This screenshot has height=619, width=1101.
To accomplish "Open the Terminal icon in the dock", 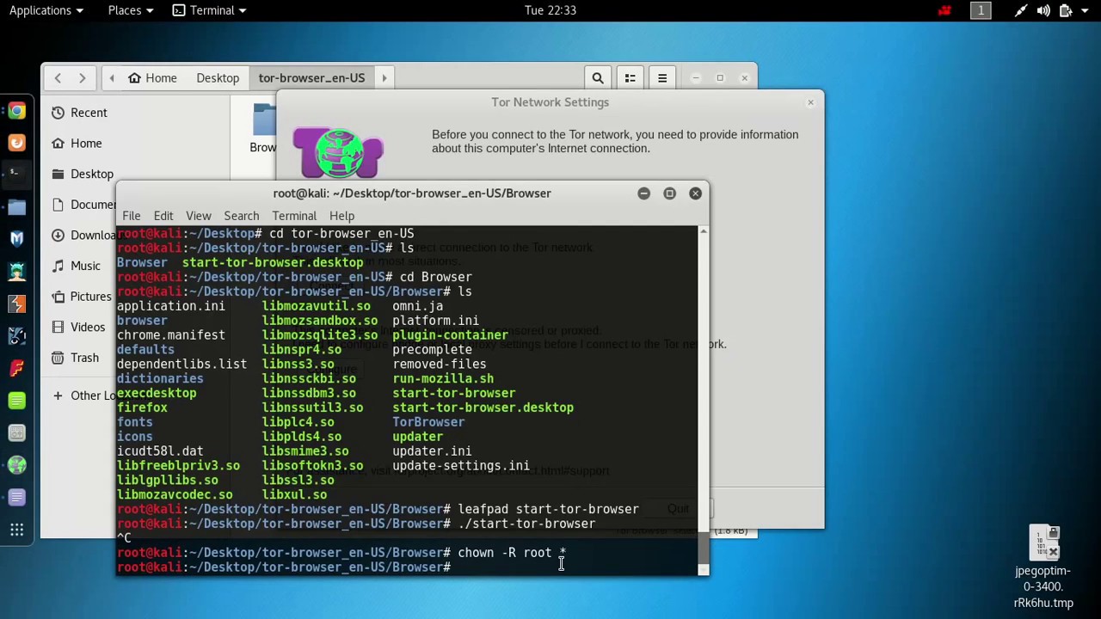I will [x=16, y=175].
